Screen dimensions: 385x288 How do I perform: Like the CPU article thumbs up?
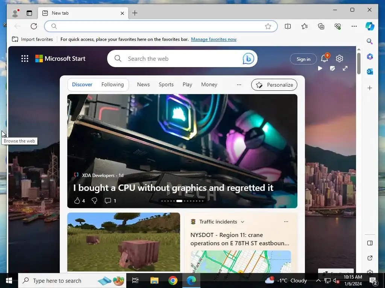coord(77,201)
